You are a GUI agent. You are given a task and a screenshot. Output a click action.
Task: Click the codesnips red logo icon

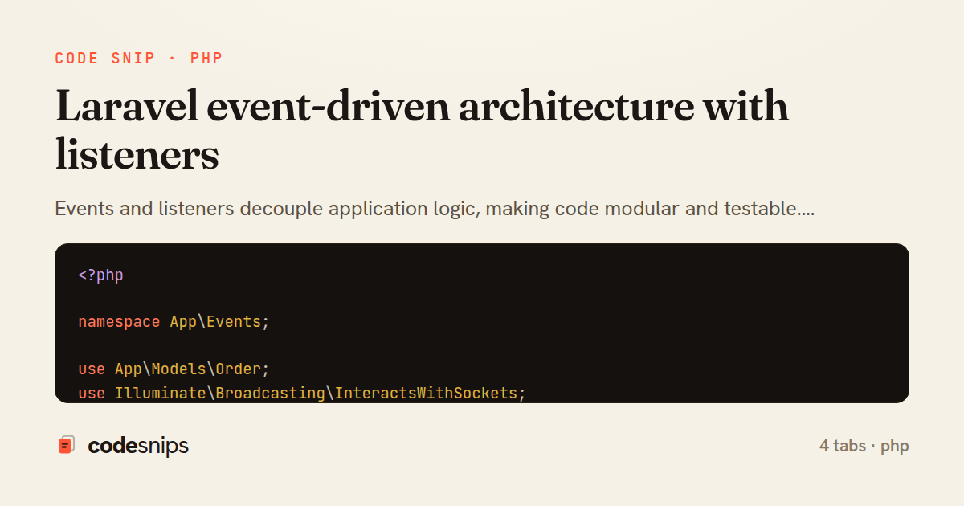[x=67, y=445]
